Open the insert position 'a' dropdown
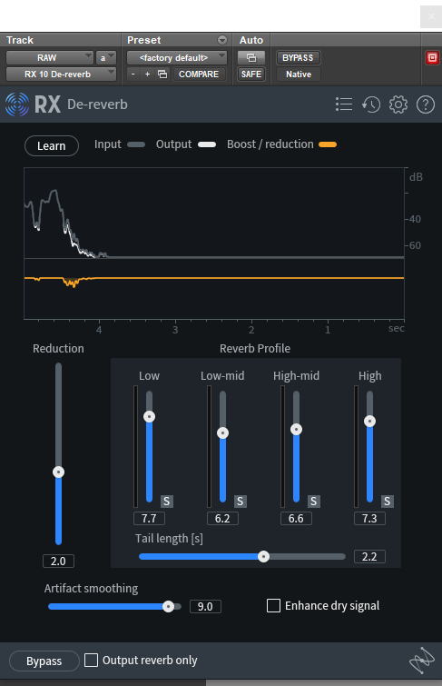 106,58
